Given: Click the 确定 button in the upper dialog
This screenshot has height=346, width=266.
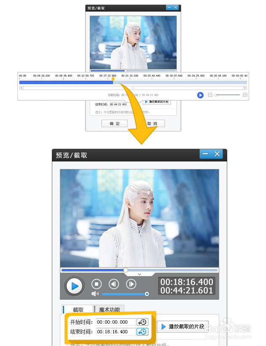Looking at the screenshot, I should 114,123.
